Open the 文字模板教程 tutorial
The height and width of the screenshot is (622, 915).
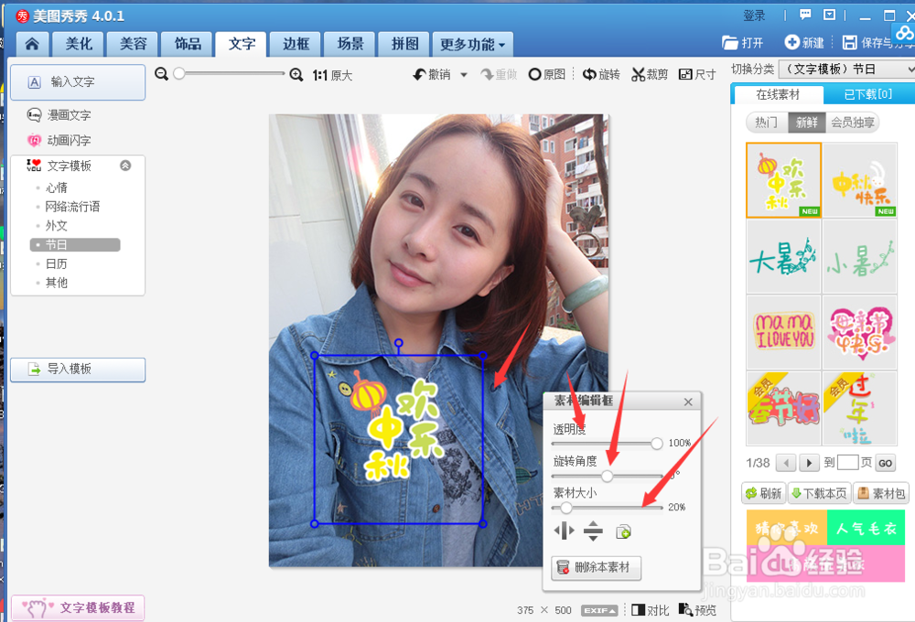(78, 607)
